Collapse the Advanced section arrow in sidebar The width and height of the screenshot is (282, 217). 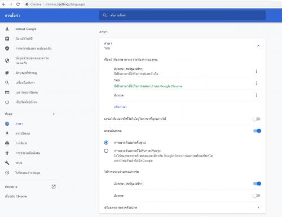[x=54, y=114]
